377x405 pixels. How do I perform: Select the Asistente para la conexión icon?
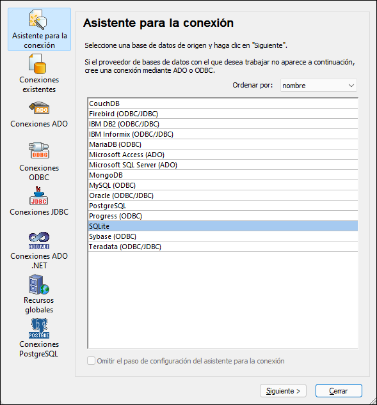[x=38, y=19]
